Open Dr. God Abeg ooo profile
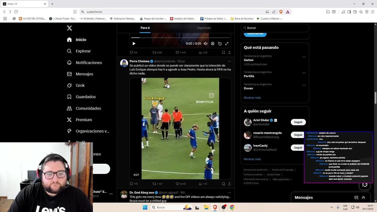 click(x=142, y=193)
